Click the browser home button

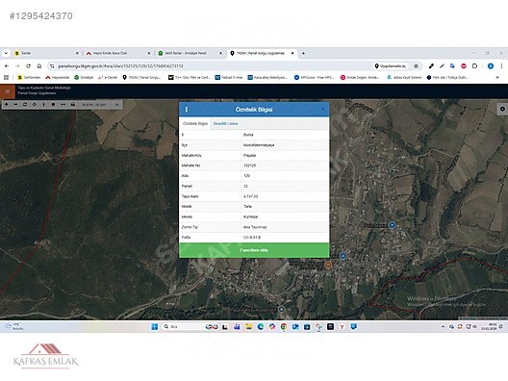pyautogui.click(x=39, y=66)
